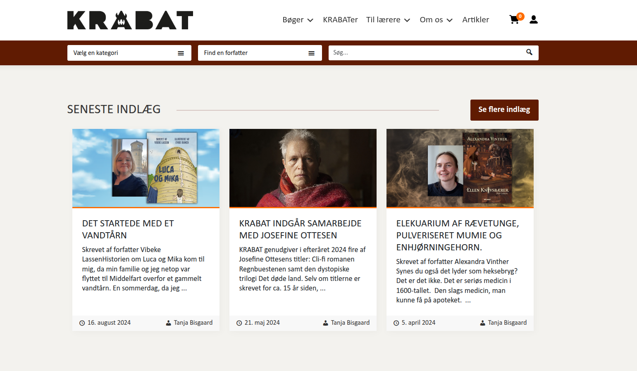This screenshot has height=371, width=637.
Task: Go to the KRABATer page
Action: pyautogui.click(x=340, y=20)
